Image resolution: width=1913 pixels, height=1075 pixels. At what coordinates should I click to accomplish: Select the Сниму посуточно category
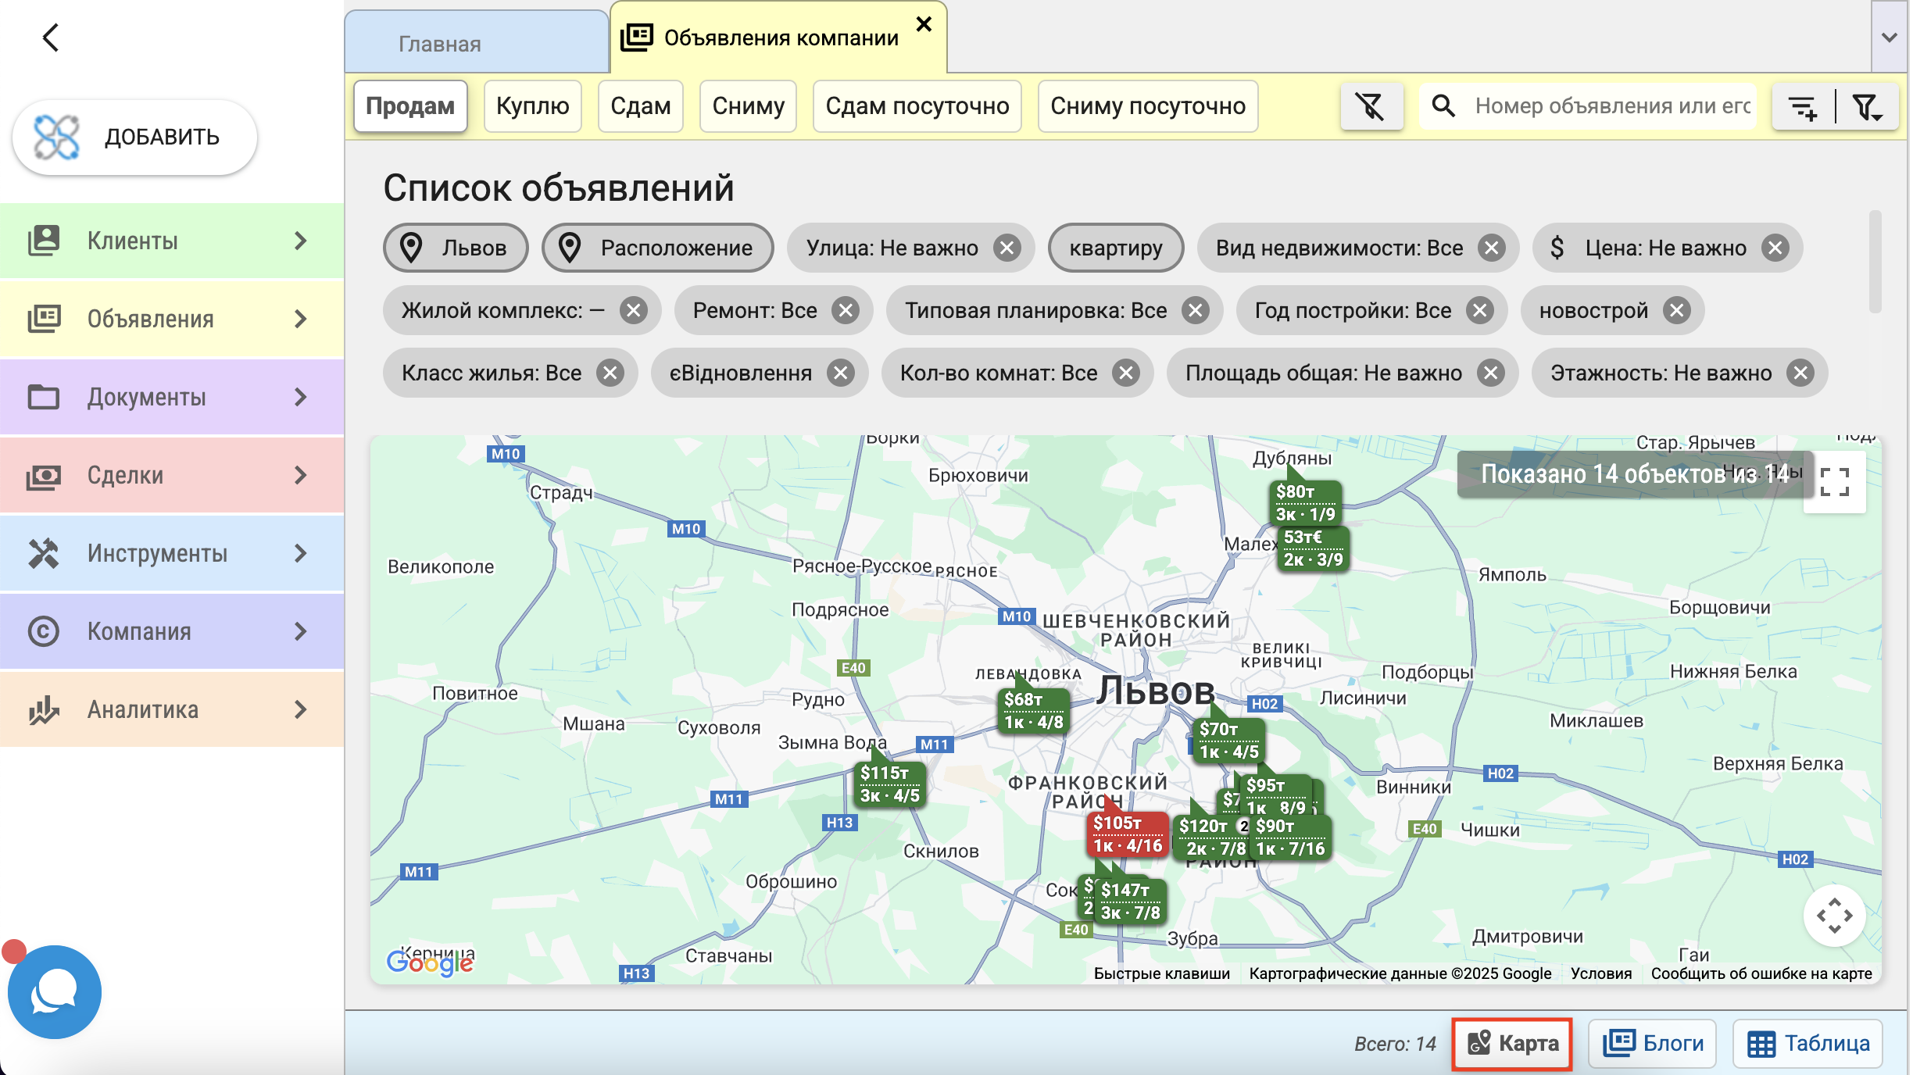coord(1148,106)
